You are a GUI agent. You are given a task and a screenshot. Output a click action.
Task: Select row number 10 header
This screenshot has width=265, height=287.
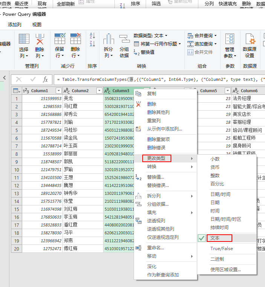17,170
